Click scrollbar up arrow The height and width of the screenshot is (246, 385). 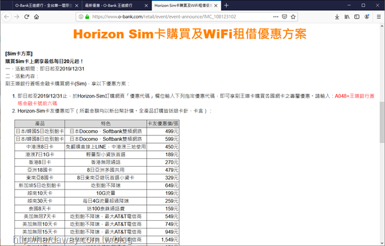pyautogui.click(x=382, y=26)
